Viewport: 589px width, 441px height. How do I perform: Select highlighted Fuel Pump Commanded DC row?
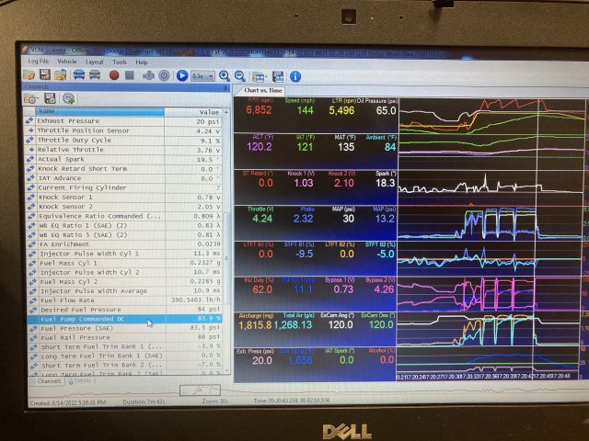tap(124, 319)
